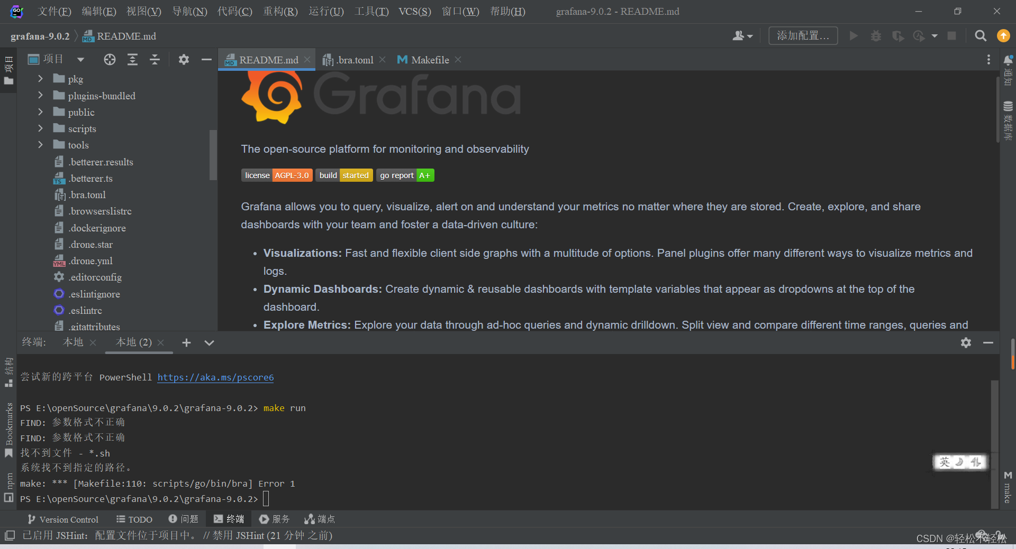1016x549 pixels.
Task: Open terminal settings gear icon
Action: (x=966, y=342)
